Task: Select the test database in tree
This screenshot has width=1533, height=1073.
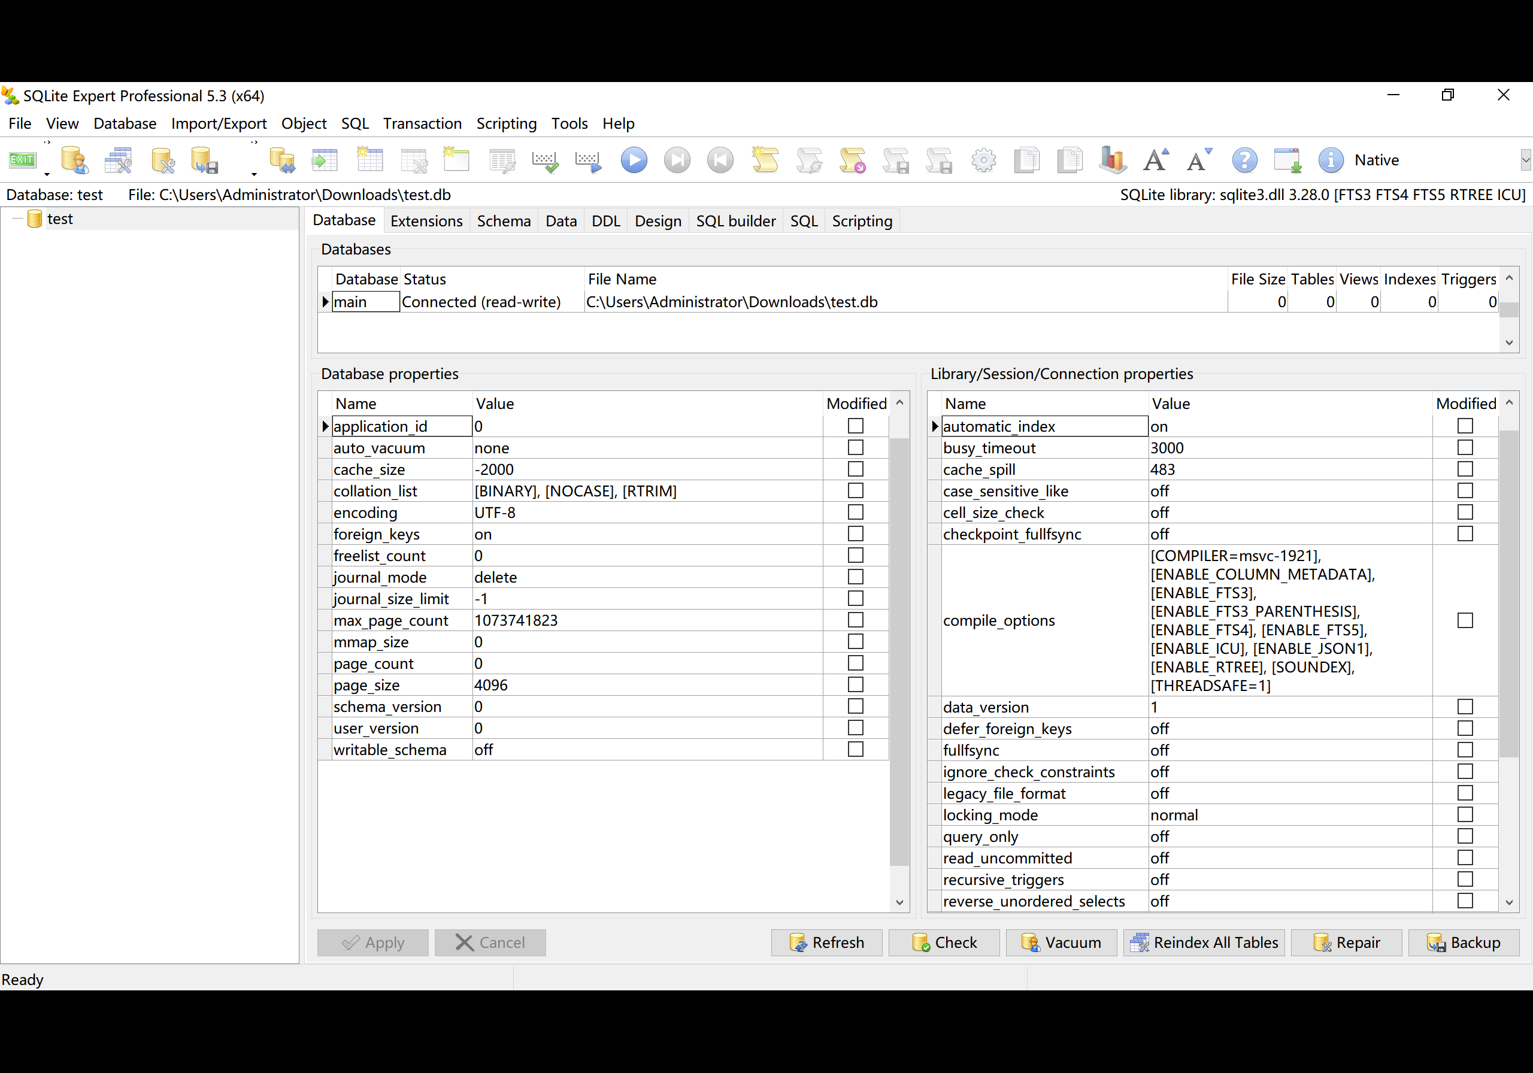Action: pyautogui.click(x=59, y=219)
